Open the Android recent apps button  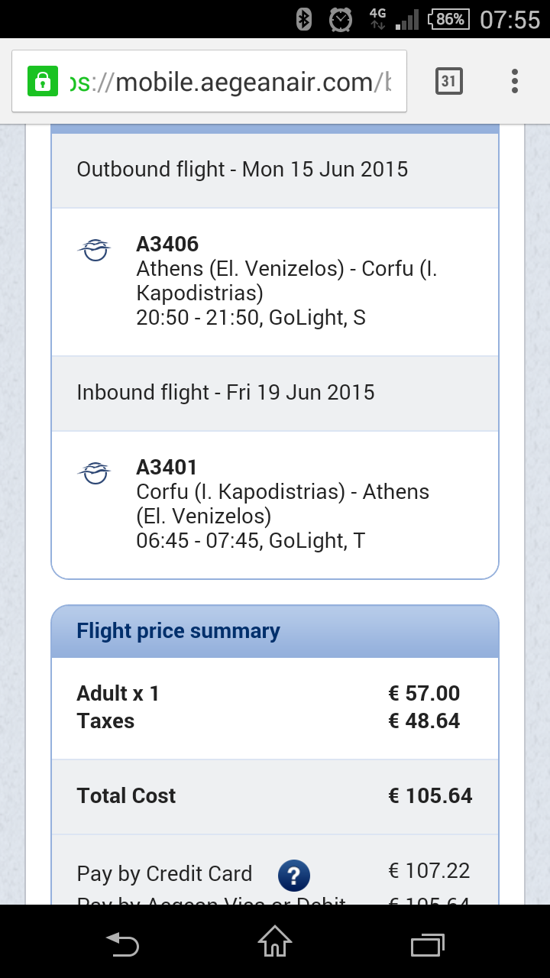(x=428, y=944)
